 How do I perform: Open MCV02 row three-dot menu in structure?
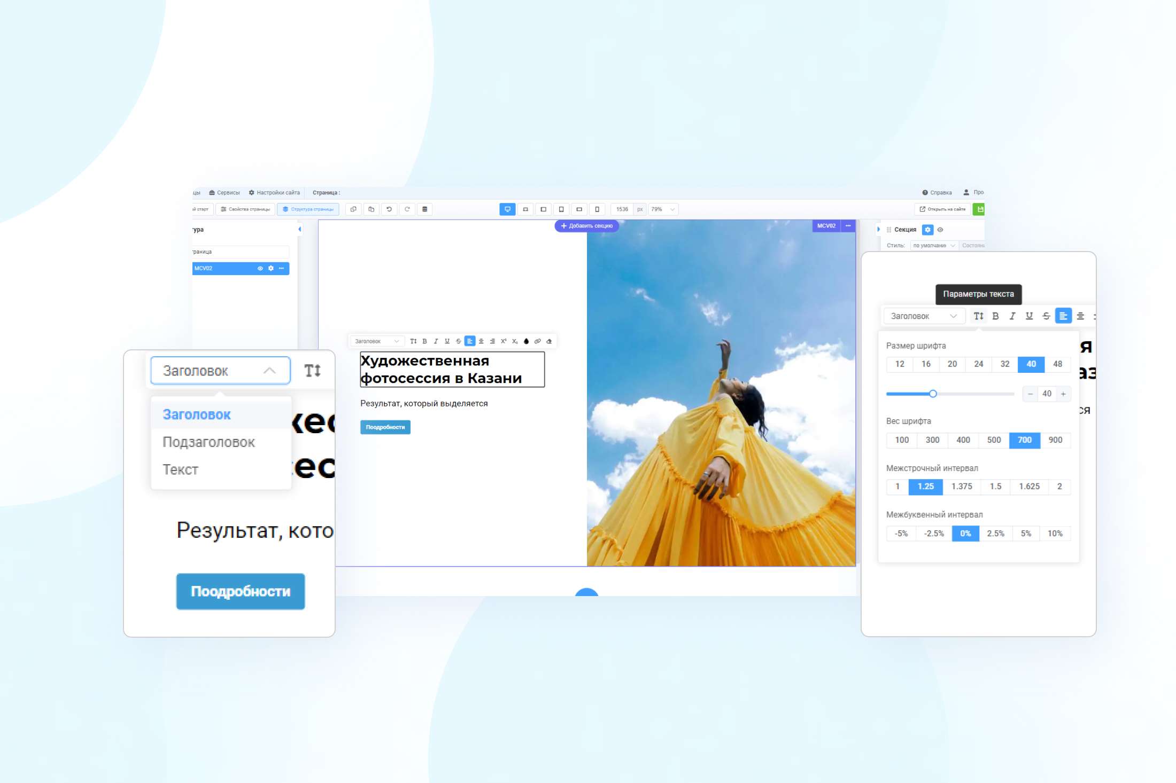(x=282, y=268)
